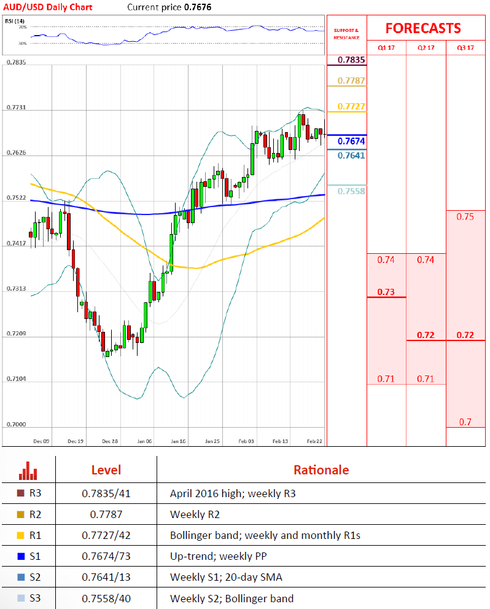The height and width of the screenshot is (609, 490).
Task: Click 'Weekly S1; 20-day SMA' rationale
Action: (226, 577)
